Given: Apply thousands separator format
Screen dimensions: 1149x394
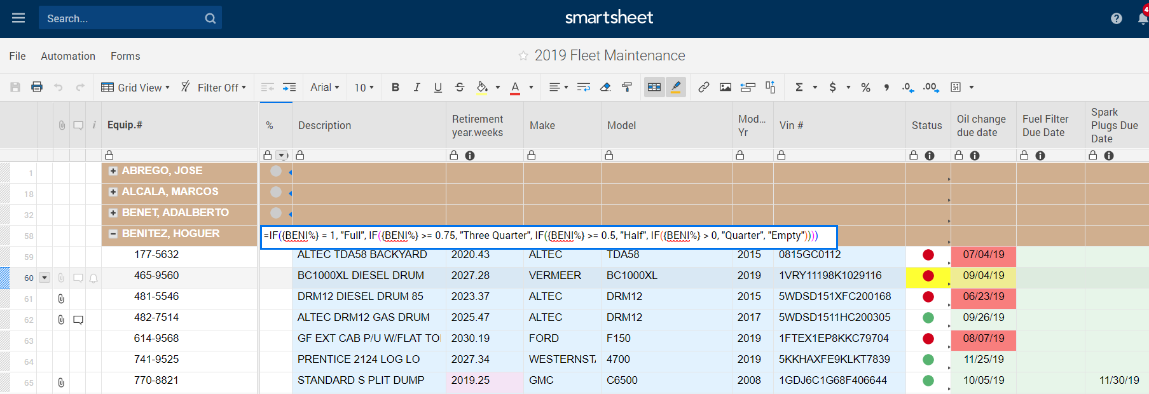Looking at the screenshot, I should (x=886, y=88).
